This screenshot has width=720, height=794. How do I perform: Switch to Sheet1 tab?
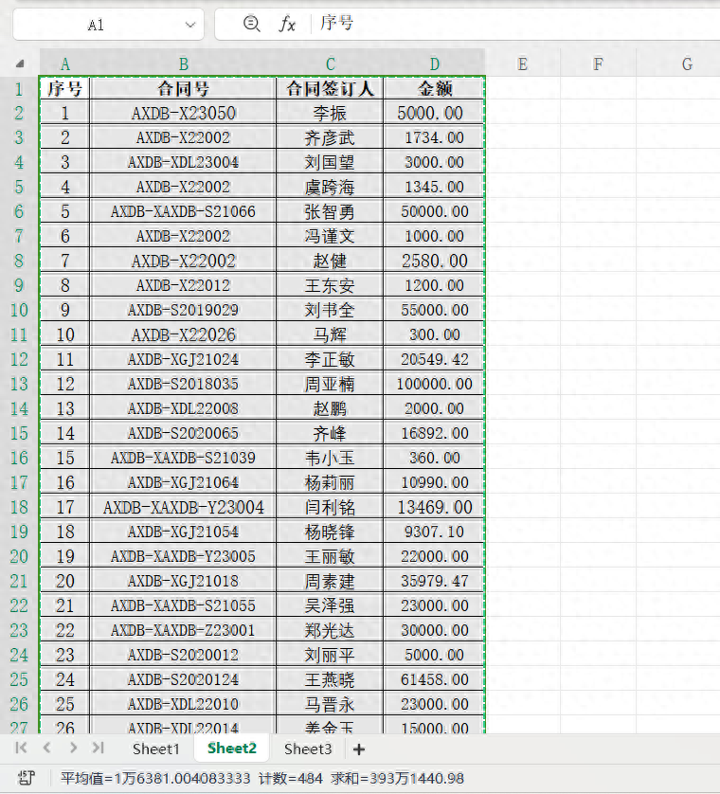coord(156,749)
